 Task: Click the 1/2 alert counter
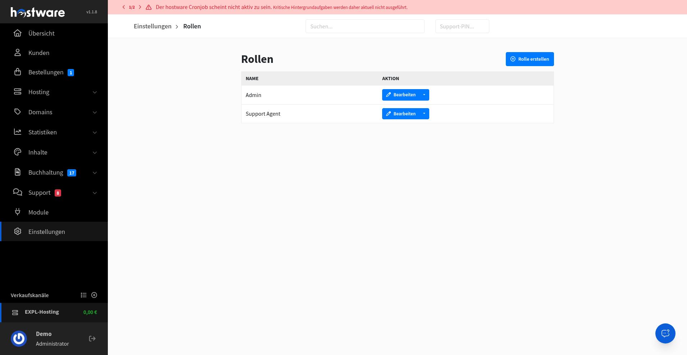coord(132,7)
